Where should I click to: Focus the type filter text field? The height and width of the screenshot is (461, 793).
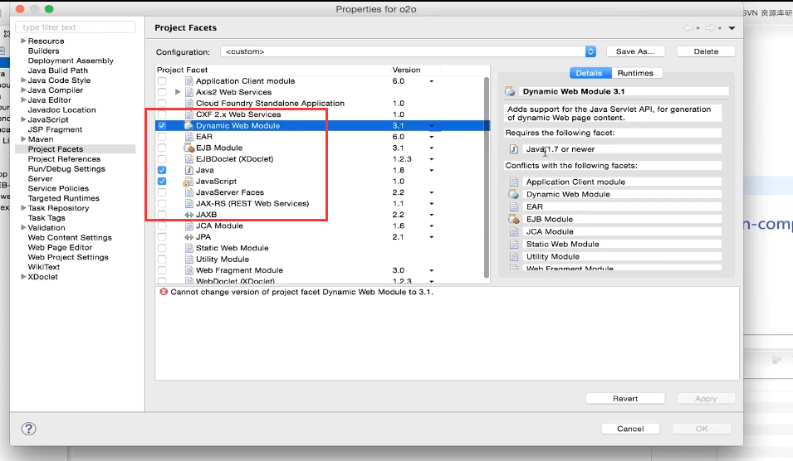76,27
